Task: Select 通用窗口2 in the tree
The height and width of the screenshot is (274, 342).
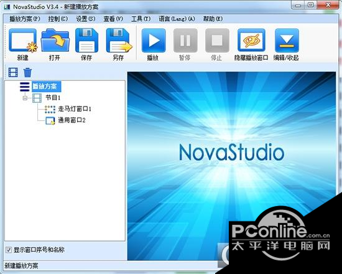Action: (72, 120)
